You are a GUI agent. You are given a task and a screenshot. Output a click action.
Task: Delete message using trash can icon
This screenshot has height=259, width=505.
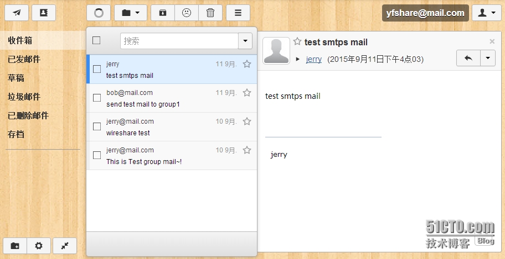210,13
